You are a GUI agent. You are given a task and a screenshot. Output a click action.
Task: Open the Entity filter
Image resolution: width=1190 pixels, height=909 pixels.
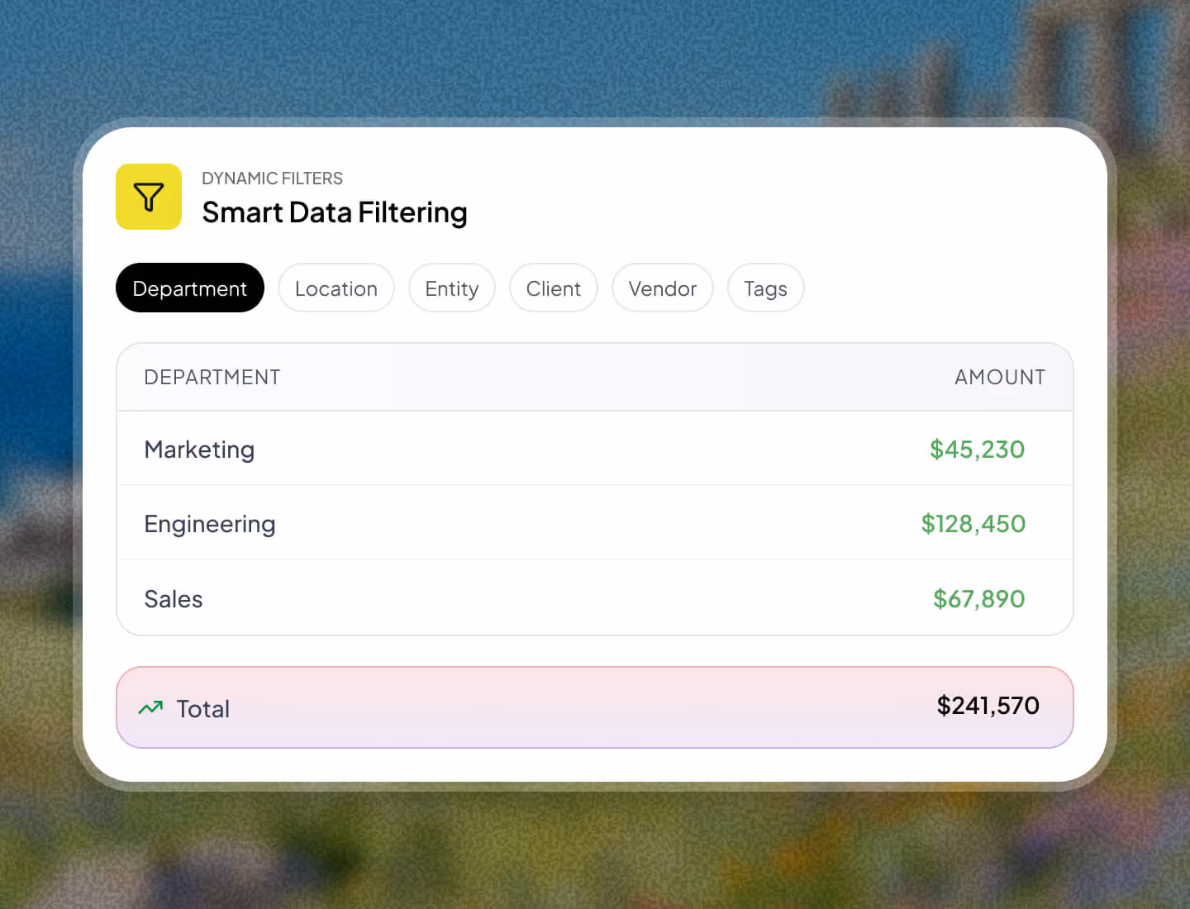tap(452, 288)
